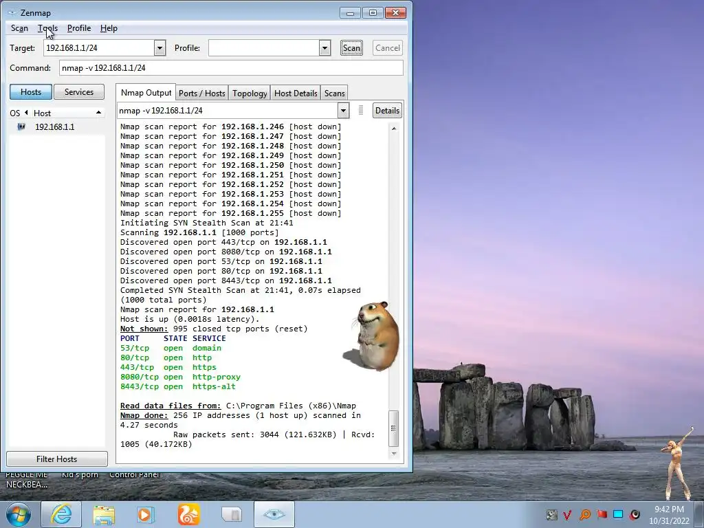The width and height of the screenshot is (704, 528).
Task: Click the Command field with nmap -v
Action: click(x=231, y=68)
